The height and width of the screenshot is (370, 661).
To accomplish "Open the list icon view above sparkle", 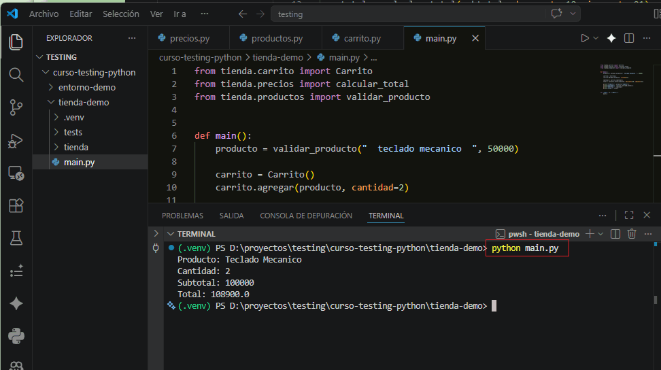I will [x=16, y=271].
